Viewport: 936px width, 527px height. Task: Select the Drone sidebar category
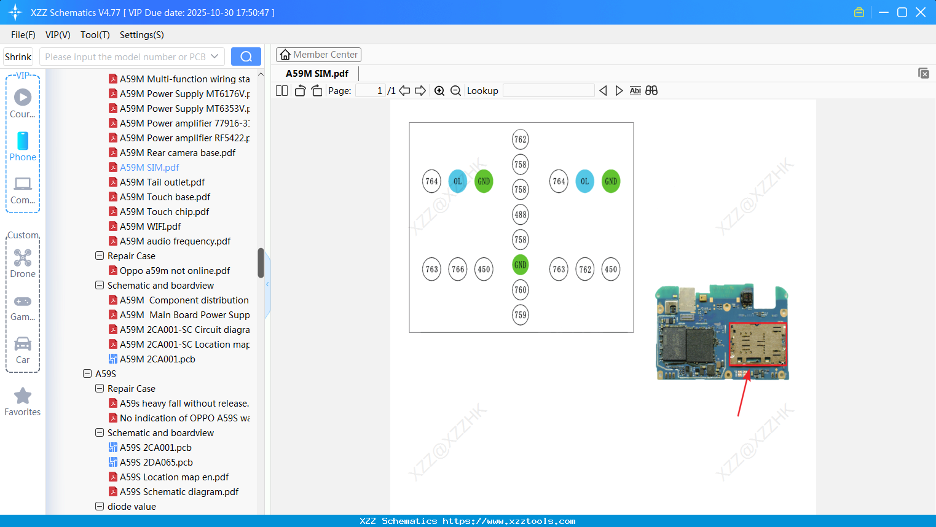click(x=23, y=263)
